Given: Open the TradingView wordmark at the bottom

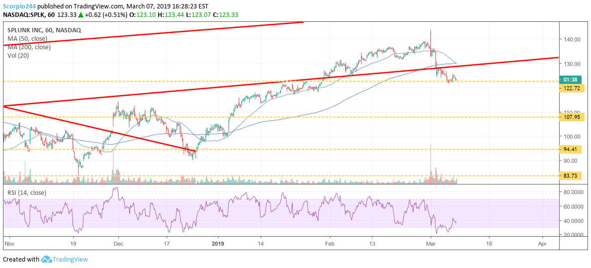Looking at the screenshot, I should (x=71, y=260).
